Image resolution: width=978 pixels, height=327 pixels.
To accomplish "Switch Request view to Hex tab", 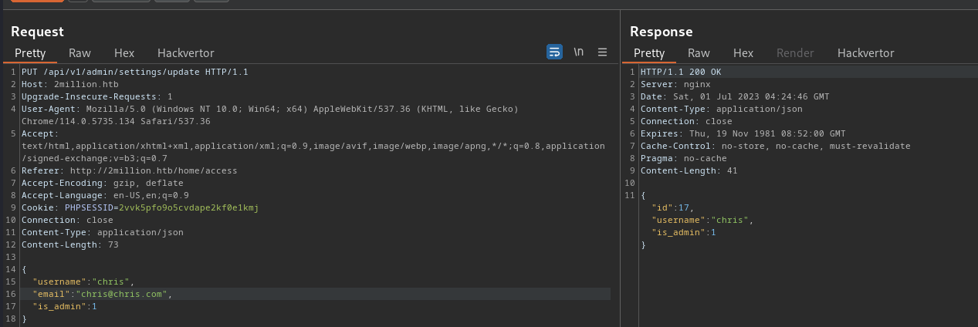I will click(x=124, y=53).
